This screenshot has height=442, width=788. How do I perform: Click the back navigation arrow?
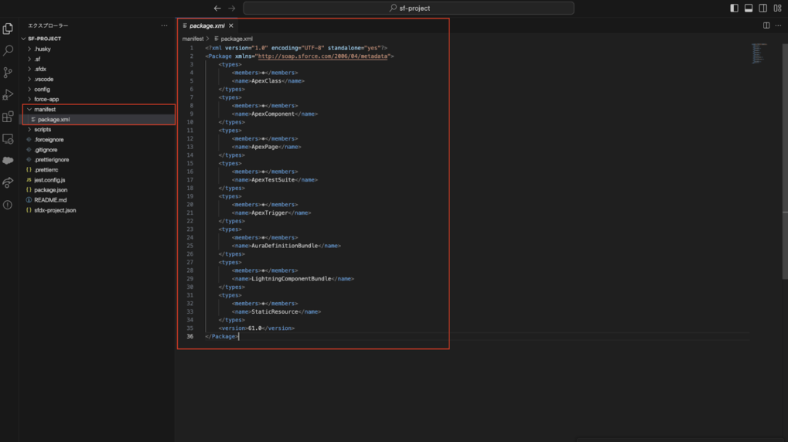(217, 8)
